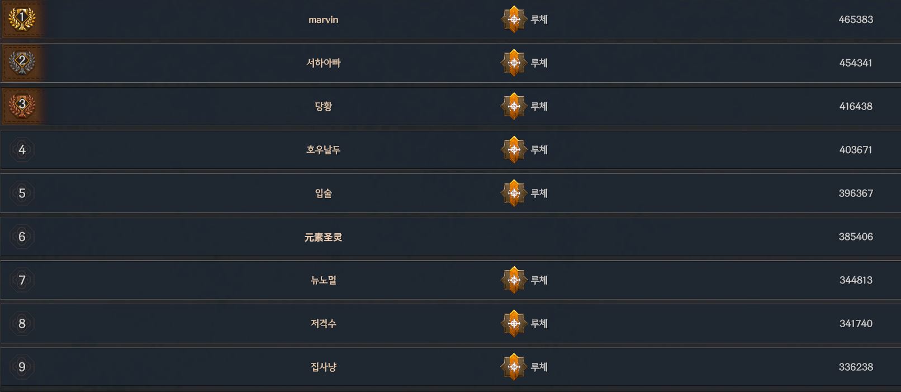901x392 pixels.
Task: Click the class emblem in 저격수's row
Action: [x=514, y=323]
